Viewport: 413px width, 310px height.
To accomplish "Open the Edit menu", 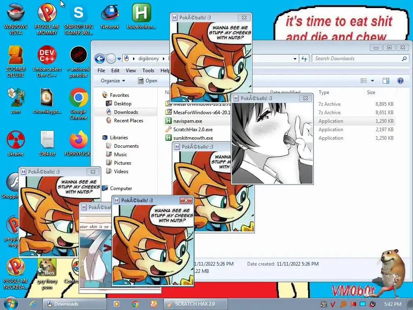I will pyautogui.click(x=115, y=71).
